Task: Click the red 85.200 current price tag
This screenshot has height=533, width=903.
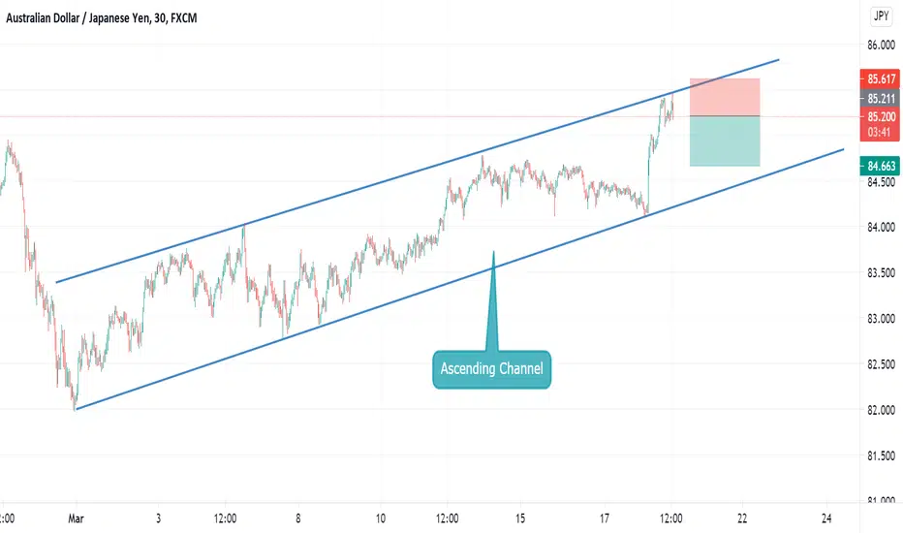Action: click(881, 116)
